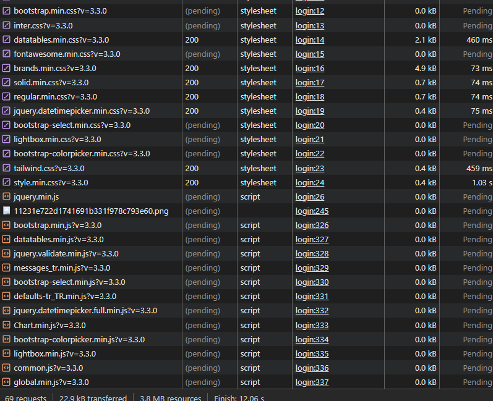Select the global.min.js?v=3.3.0 request name
493x401 pixels.
pyautogui.click(x=51, y=382)
